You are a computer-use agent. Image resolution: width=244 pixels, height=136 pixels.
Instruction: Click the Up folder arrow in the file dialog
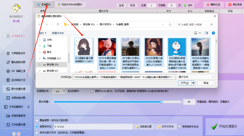tap(58, 24)
